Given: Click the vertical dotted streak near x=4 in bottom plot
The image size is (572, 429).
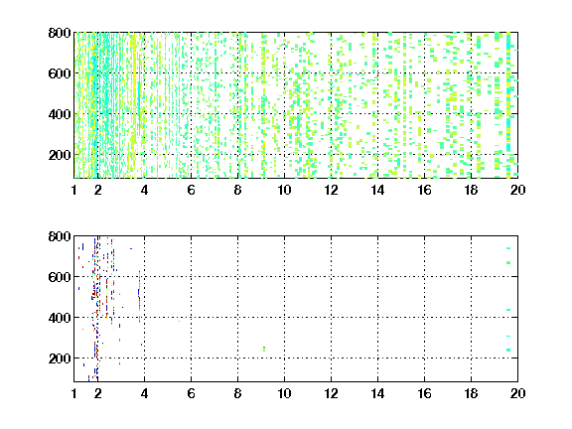Looking at the screenshot, I should pyautogui.click(x=139, y=296).
